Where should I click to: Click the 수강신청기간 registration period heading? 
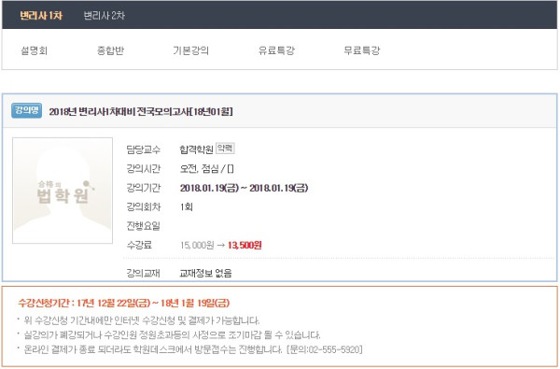point(123,303)
